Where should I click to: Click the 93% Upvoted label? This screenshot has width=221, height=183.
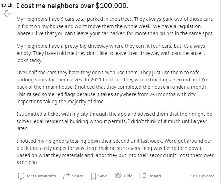(x=202, y=176)
